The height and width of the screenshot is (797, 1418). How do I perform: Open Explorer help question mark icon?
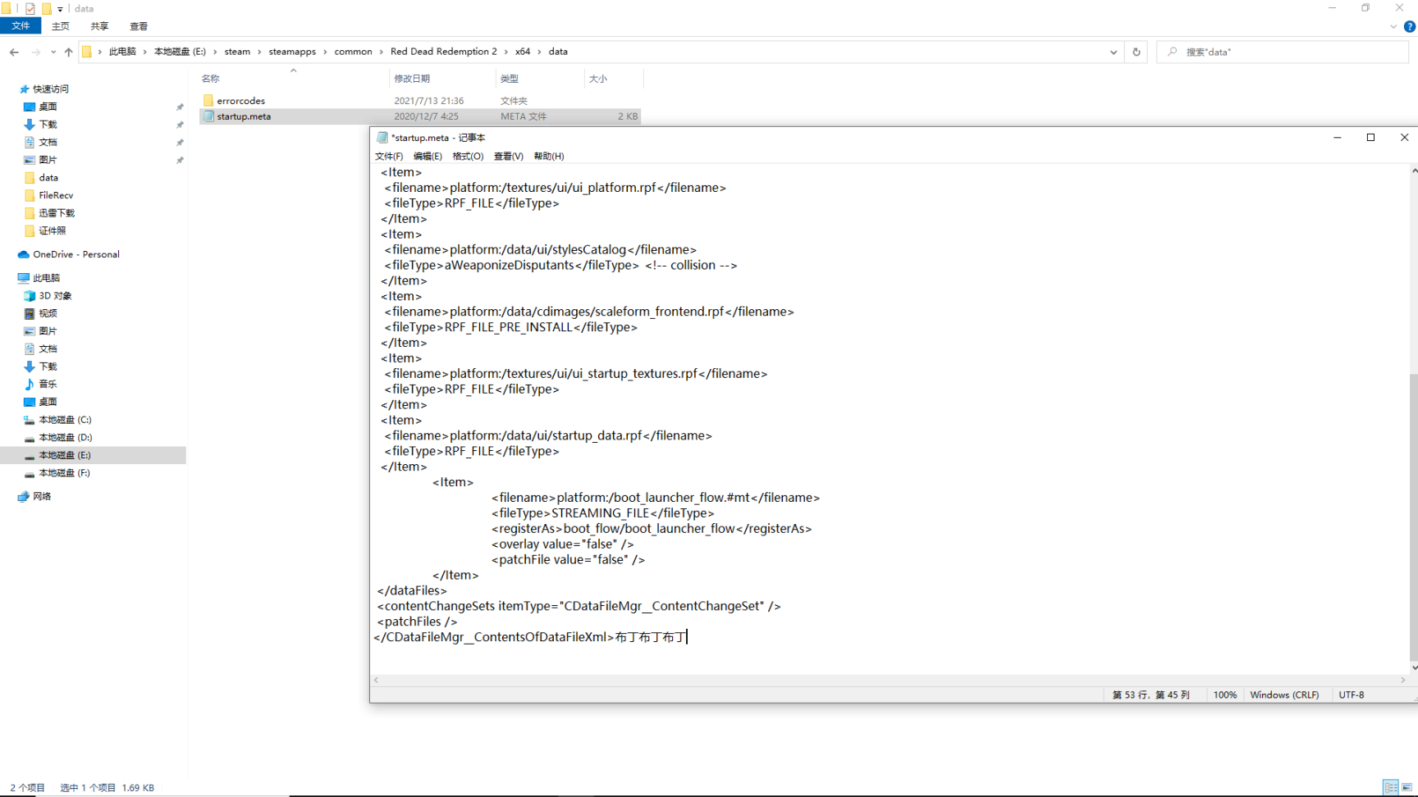pyautogui.click(x=1410, y=26)
